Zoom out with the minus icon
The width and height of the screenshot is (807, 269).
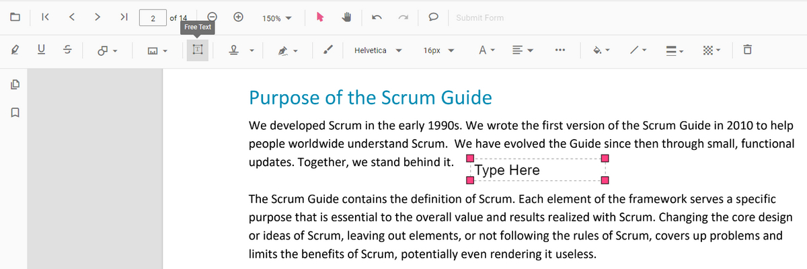(x=213, y=17)
